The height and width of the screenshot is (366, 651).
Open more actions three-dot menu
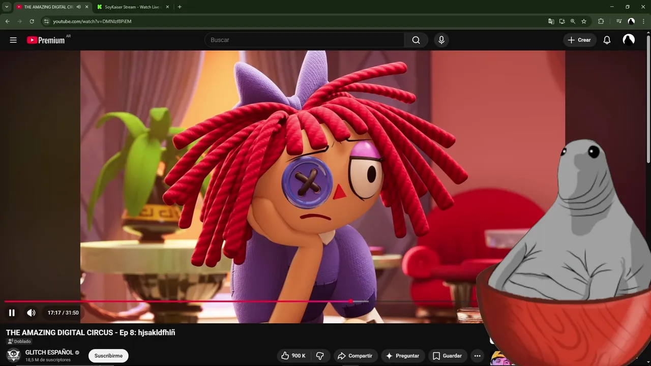point(477,356)
